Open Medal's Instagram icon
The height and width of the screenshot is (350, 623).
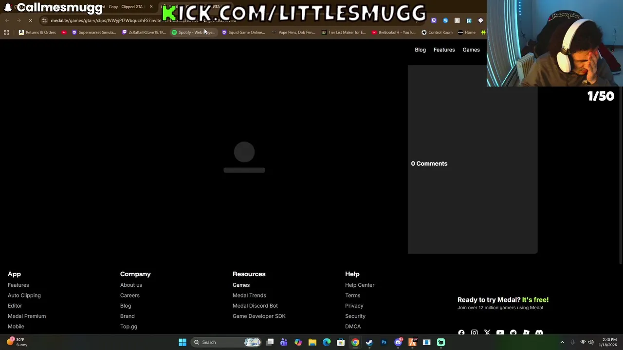(x=474, y=332)
